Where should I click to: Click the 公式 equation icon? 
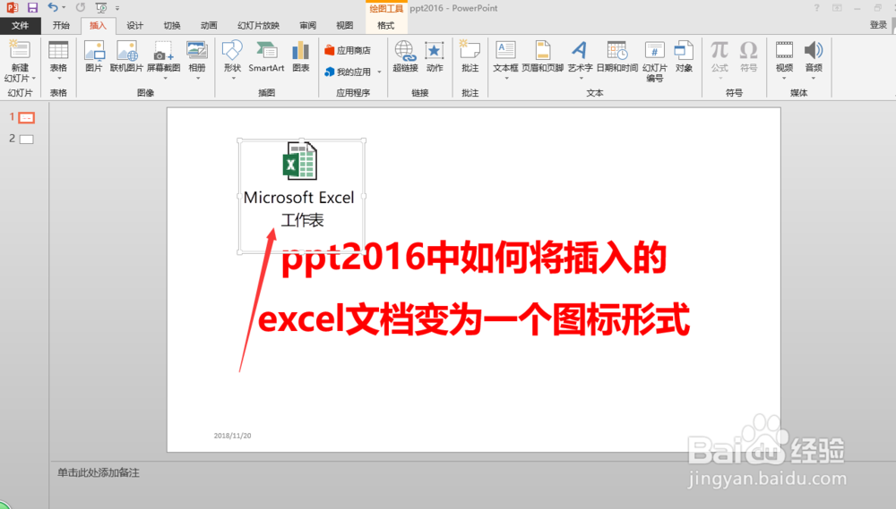(719, 50)
